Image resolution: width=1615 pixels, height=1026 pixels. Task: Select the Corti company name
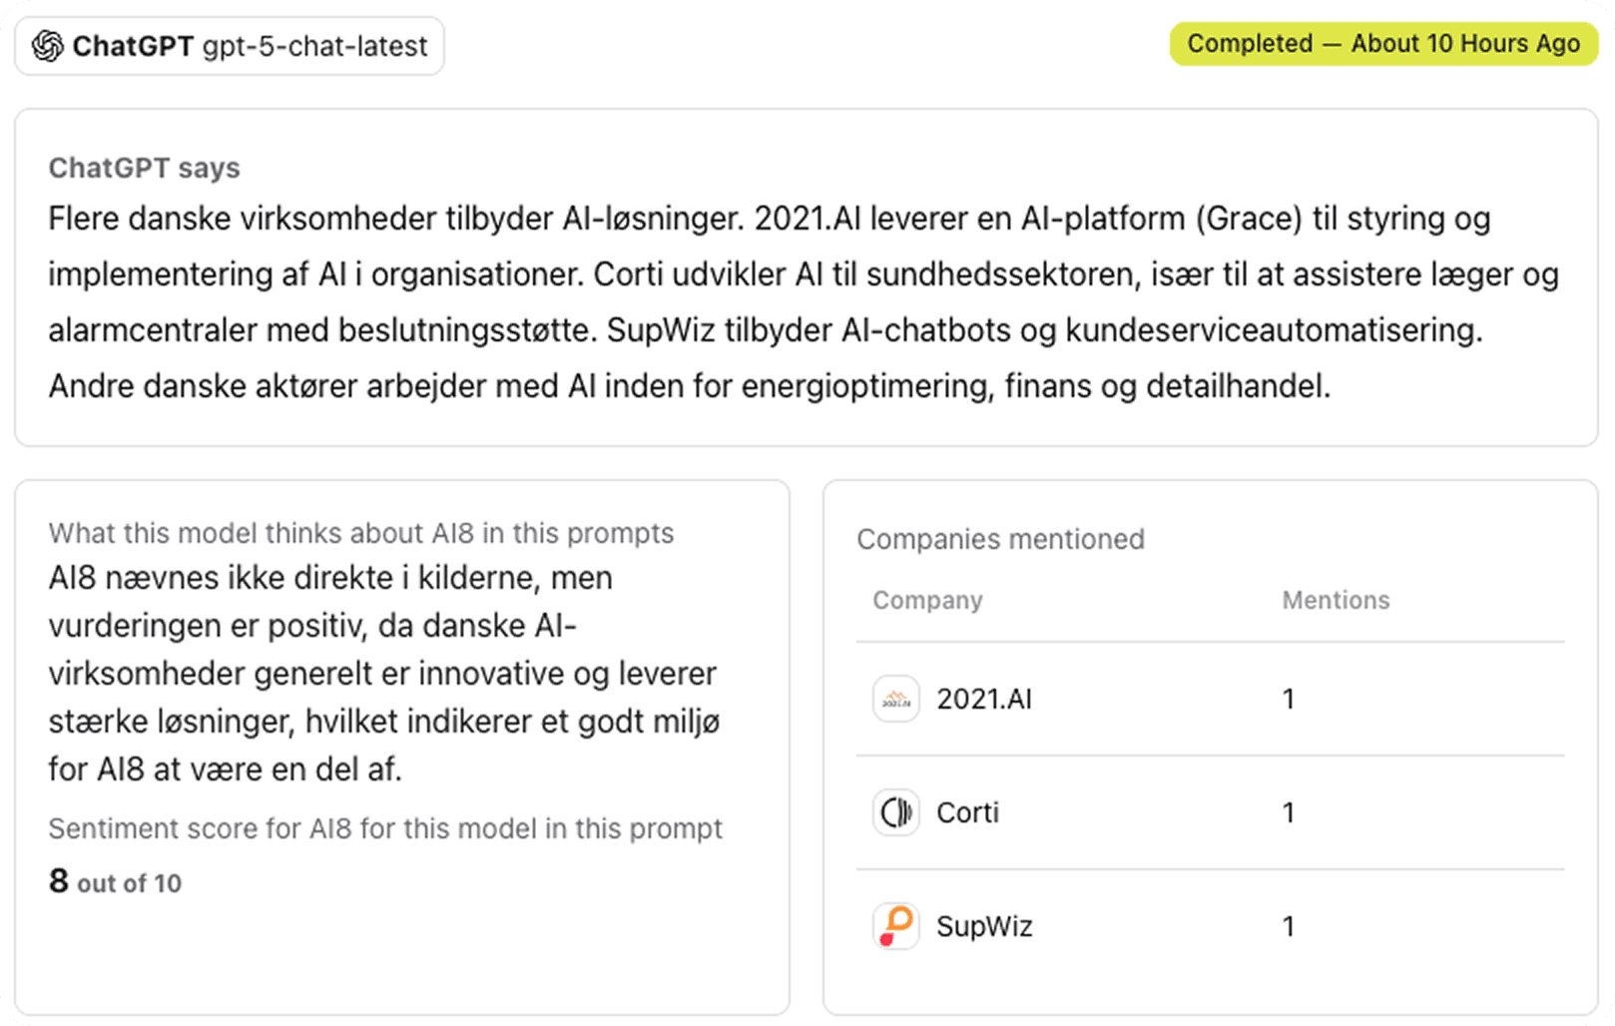click(967, 812)
